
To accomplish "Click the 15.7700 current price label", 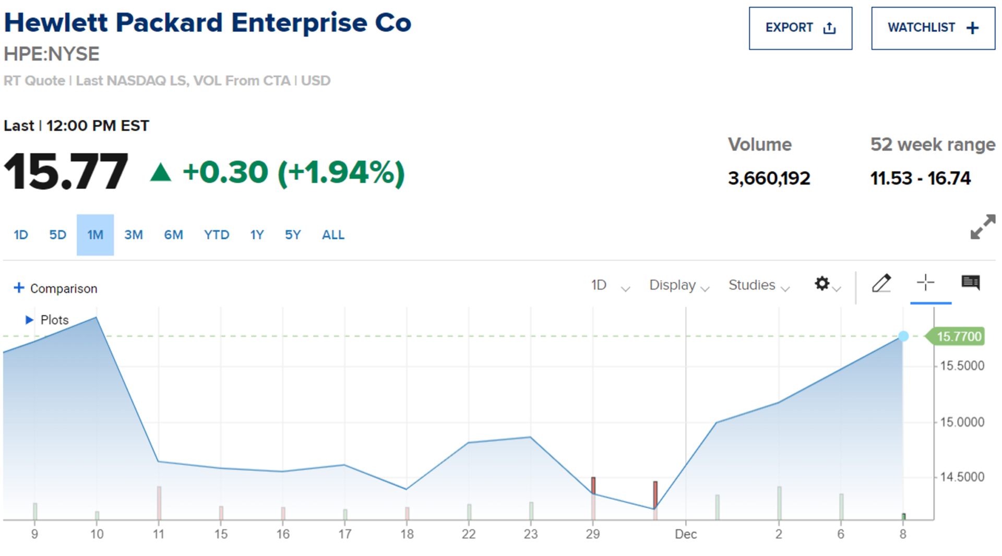I will [959, 336].
